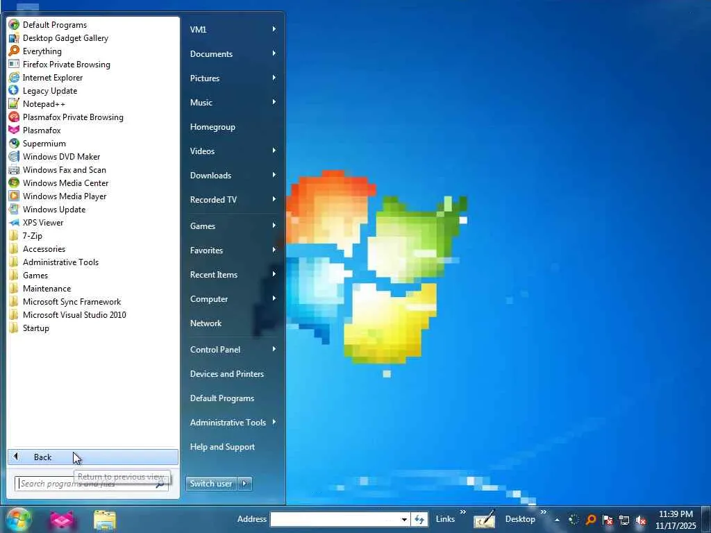Viewport: 711px width, 533px height.
Task: Open Downloads in right pane
Action: [x=233, y=176]
